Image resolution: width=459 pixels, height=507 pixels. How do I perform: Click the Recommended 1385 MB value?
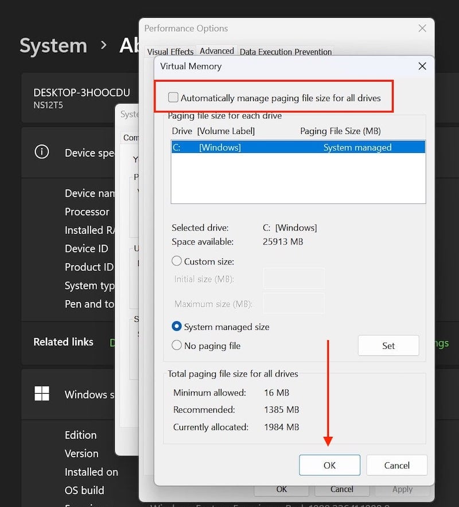[282, 410]
